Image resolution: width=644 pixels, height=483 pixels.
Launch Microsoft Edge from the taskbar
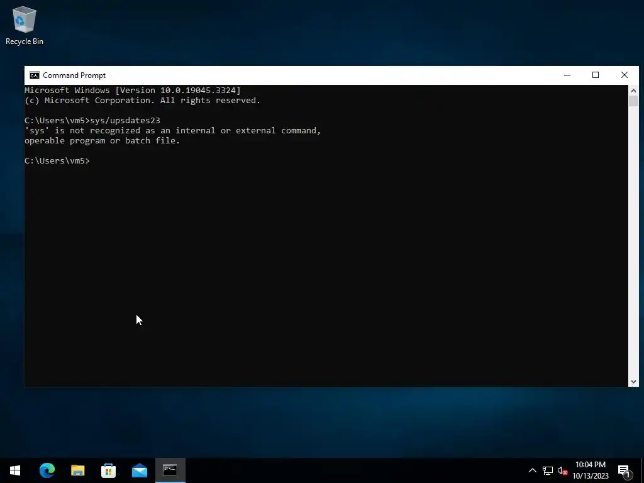point(47,470)
